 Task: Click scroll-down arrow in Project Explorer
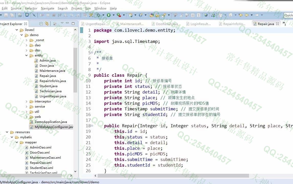[75, 171]
